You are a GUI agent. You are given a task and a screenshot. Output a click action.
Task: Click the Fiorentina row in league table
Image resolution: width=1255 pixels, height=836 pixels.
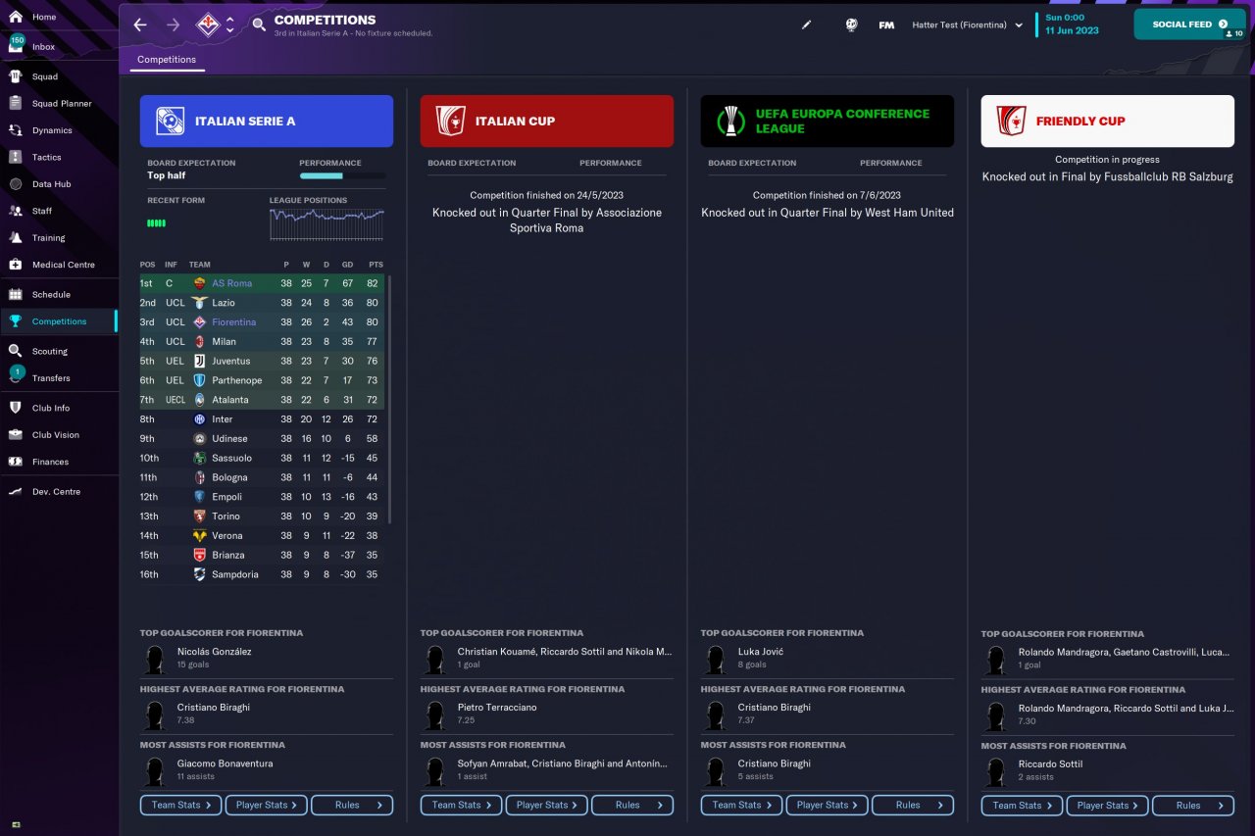[263, 321]
